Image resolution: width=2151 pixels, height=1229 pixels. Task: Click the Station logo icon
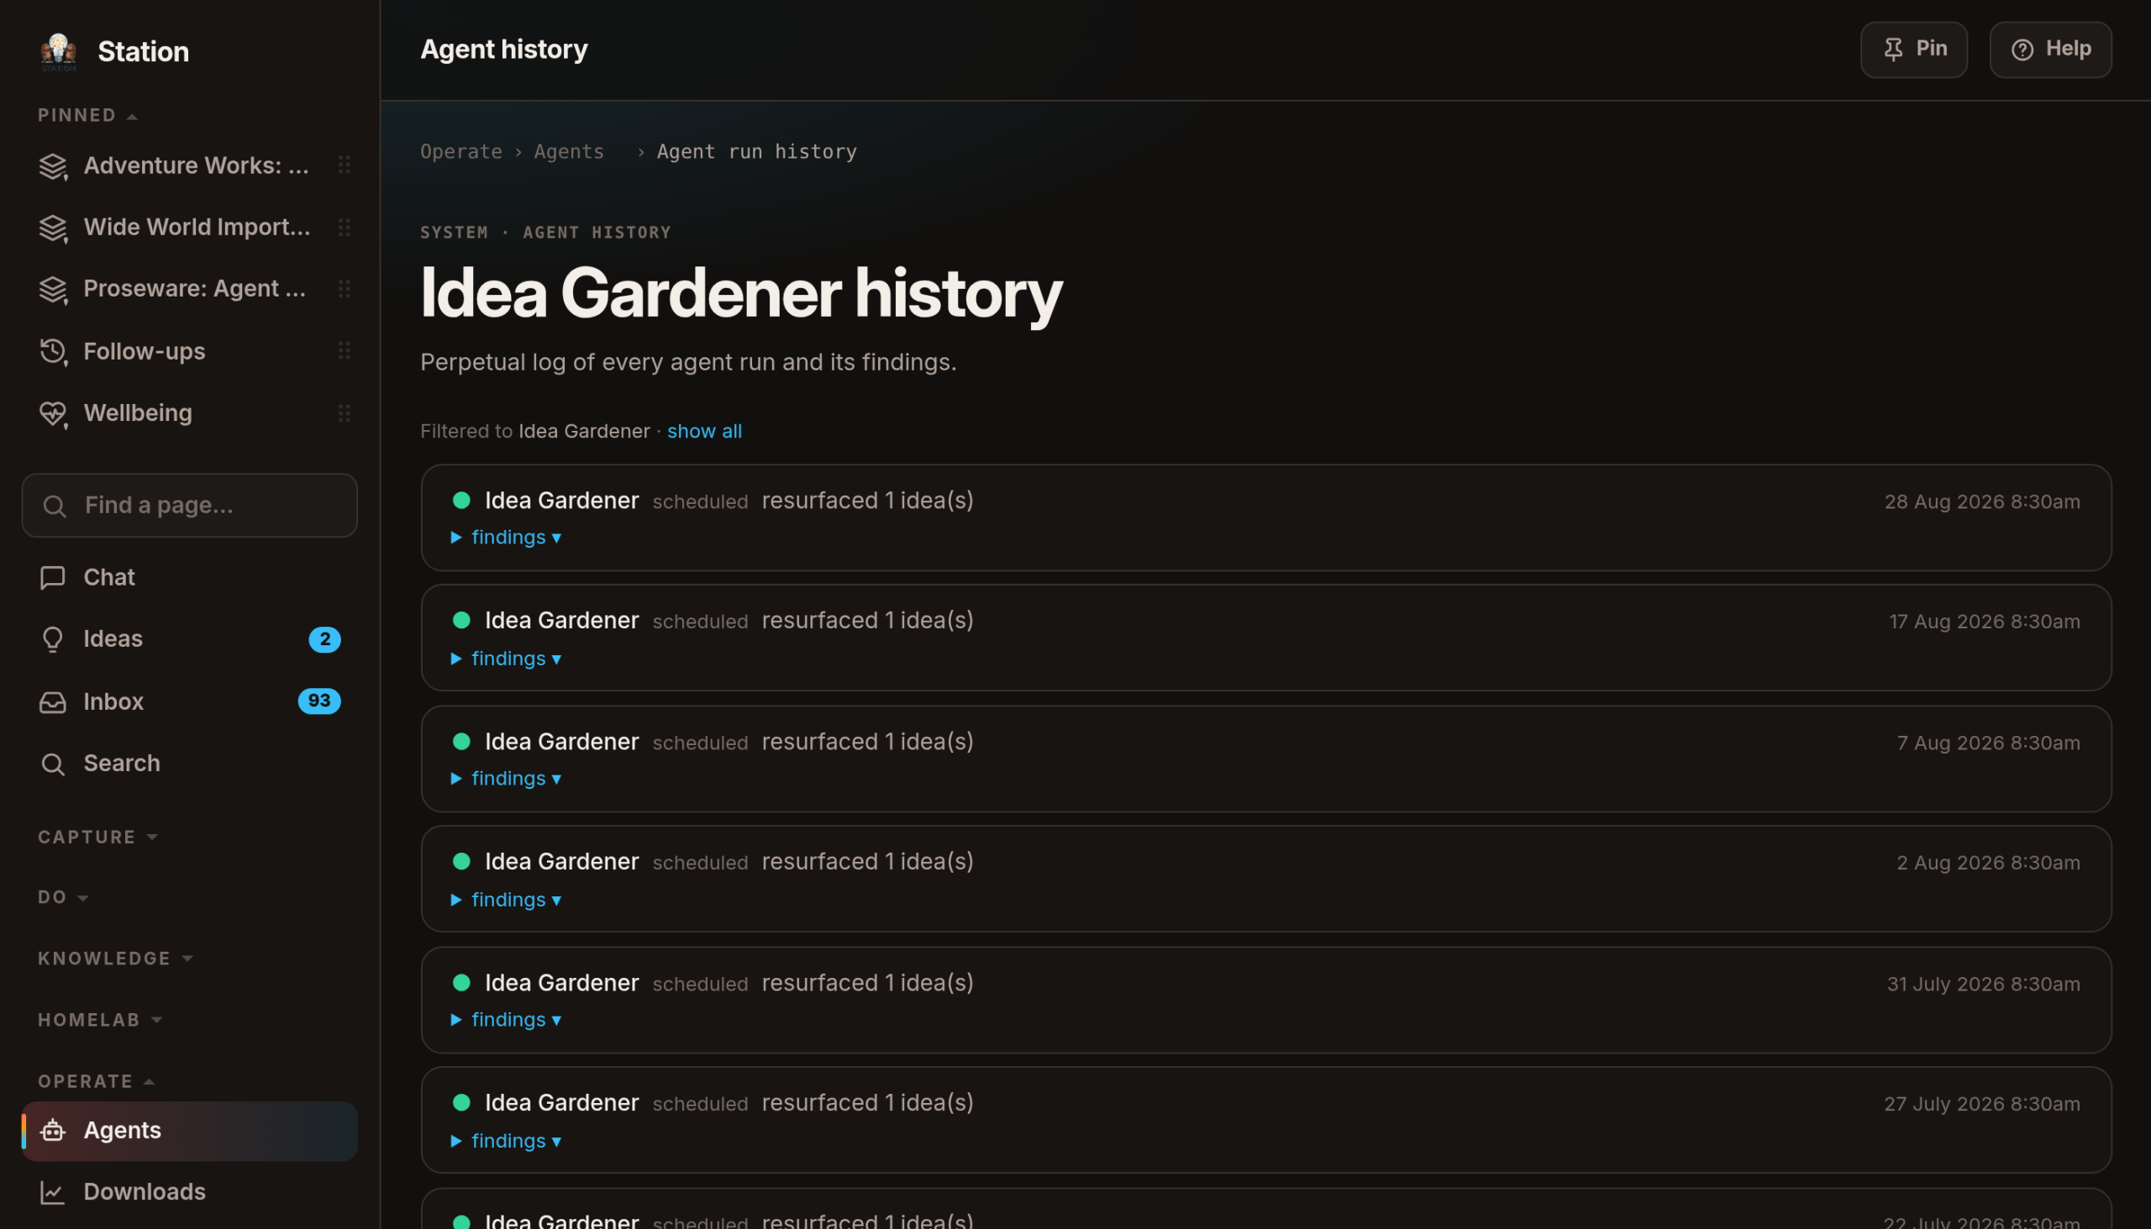pyautogui.click(x=58, y=51)
